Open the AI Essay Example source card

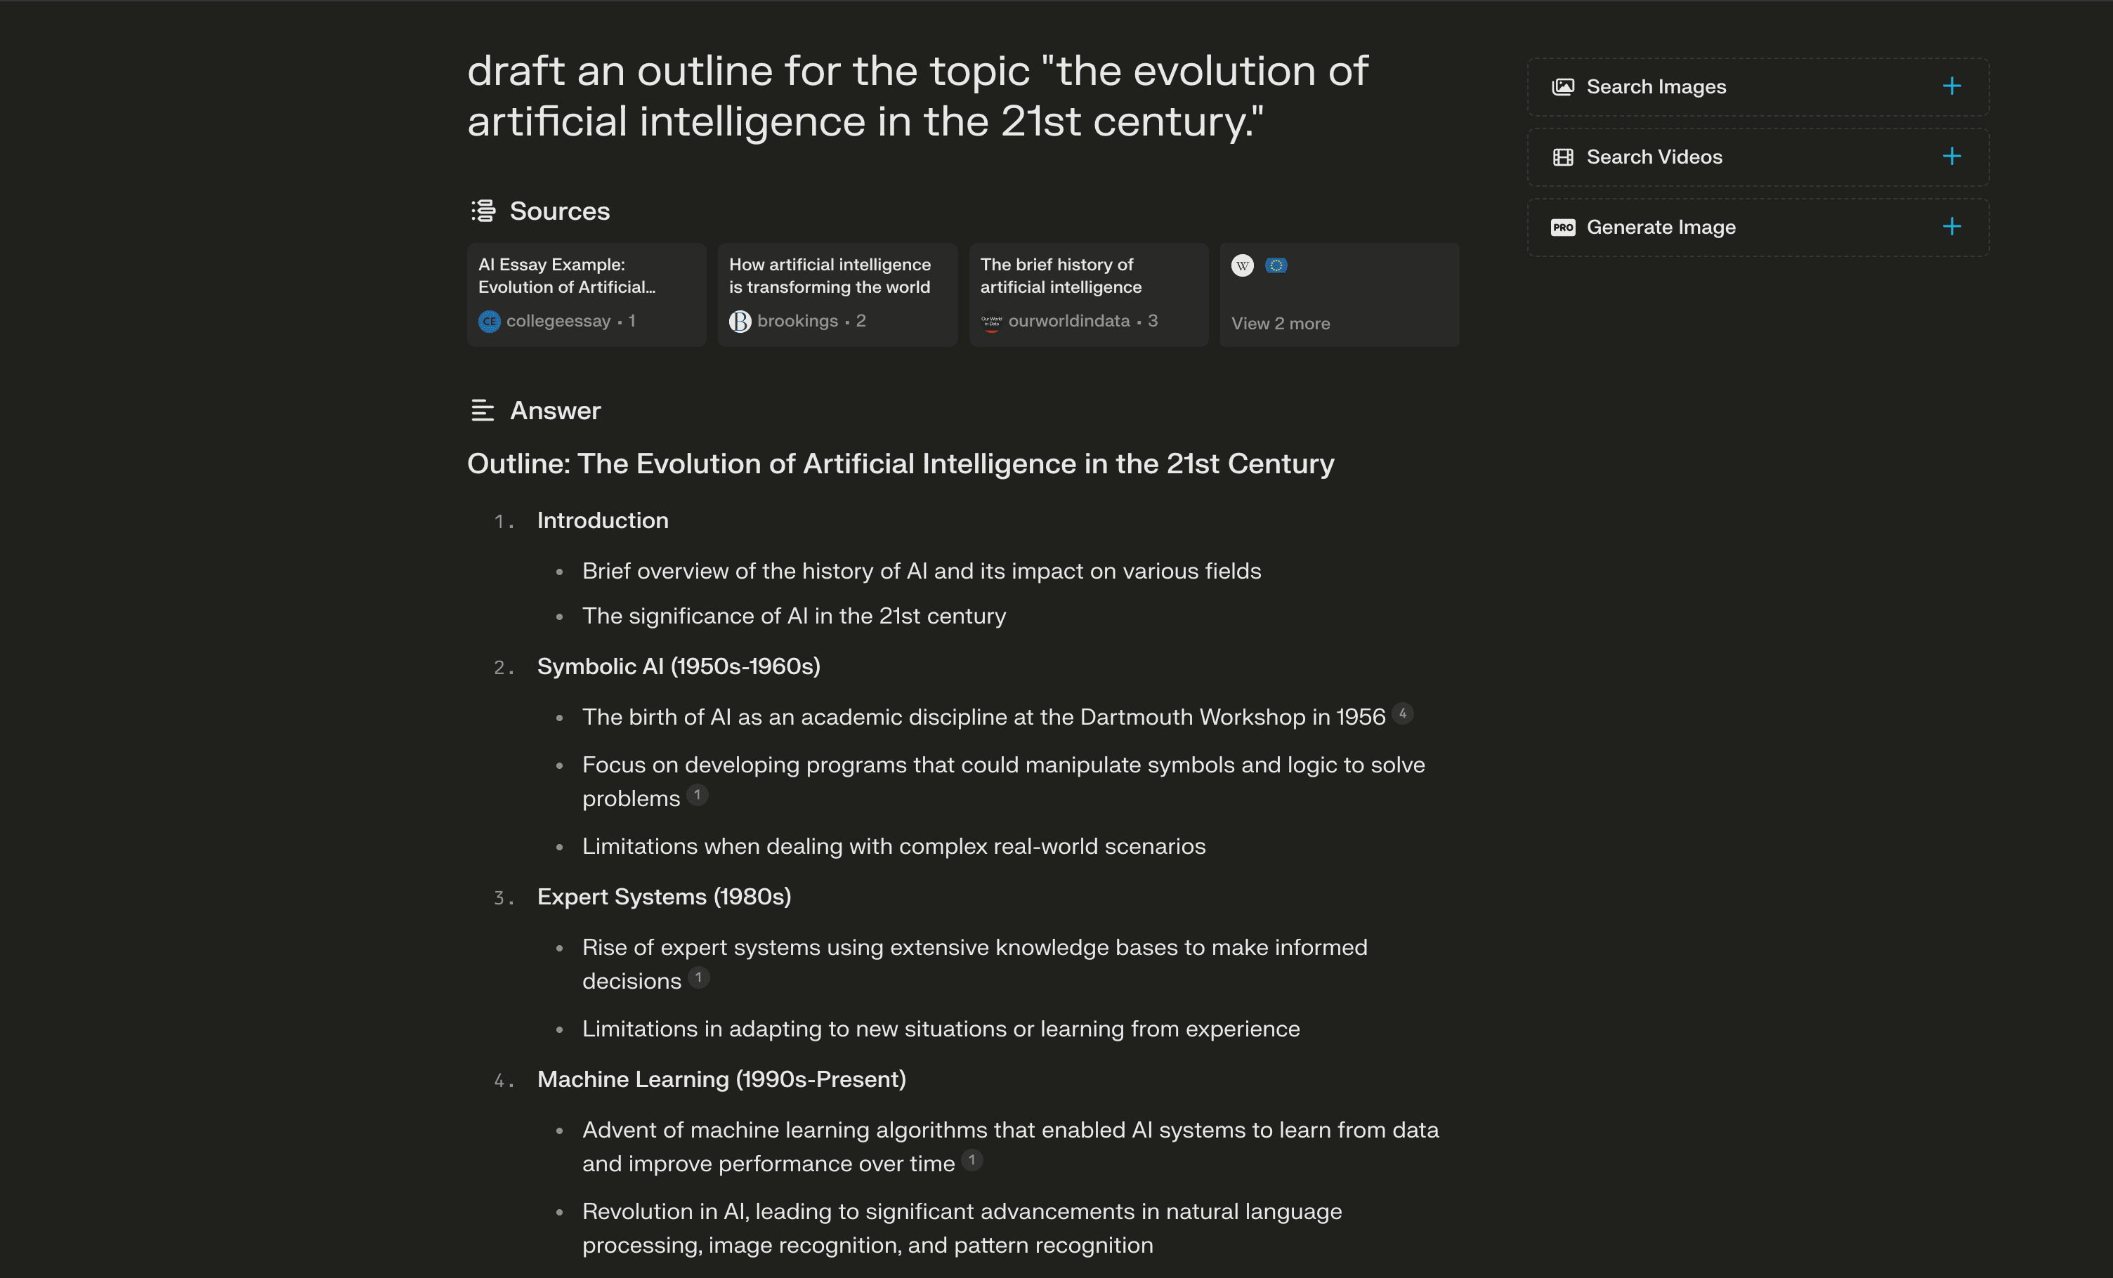pos(587,295)
